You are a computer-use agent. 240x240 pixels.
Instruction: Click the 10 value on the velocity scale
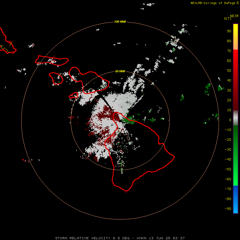click(229, 110)
